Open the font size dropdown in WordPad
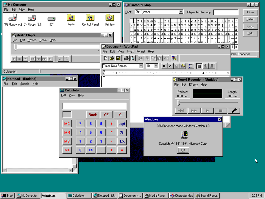 156,66
